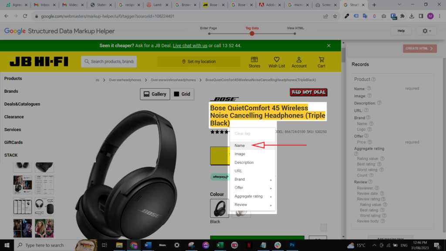The image size is (446, 251).
Task: Click Set my location button
Action: 199,61
